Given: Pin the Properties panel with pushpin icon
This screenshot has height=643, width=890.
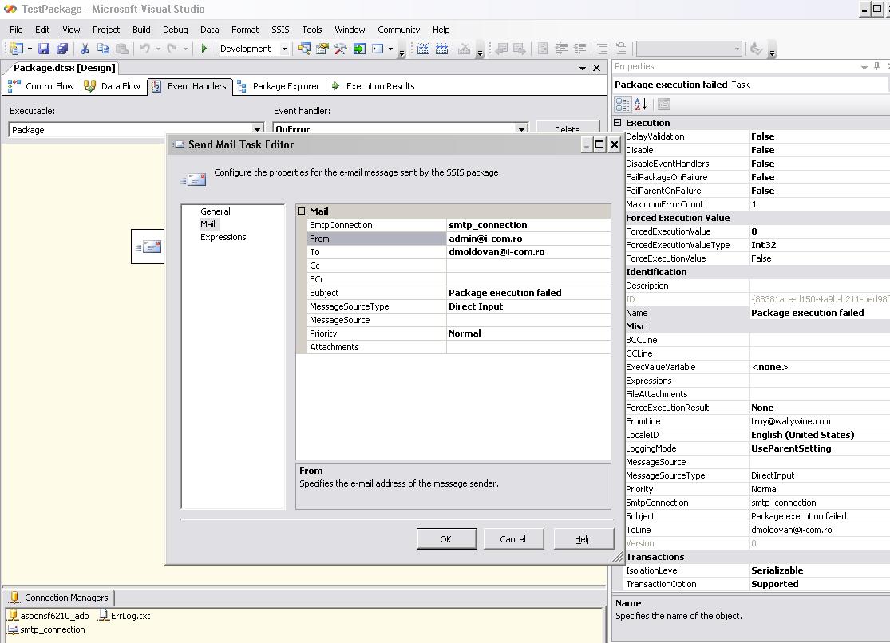Looking at the screenshot, I should [x=876, y=67].
